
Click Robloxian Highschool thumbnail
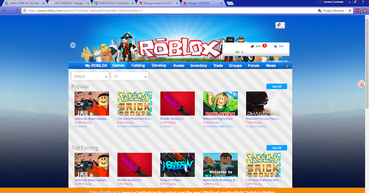pos(220,104)
